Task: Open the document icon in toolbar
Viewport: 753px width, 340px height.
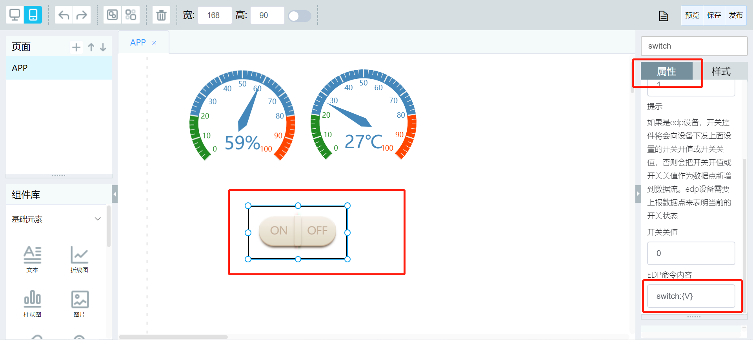Action: pyautogui.click(x=663, y=16)
